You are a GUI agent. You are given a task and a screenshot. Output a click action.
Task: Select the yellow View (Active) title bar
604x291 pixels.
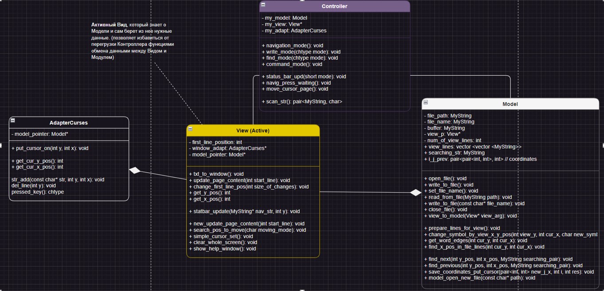(x=253, y=130)
